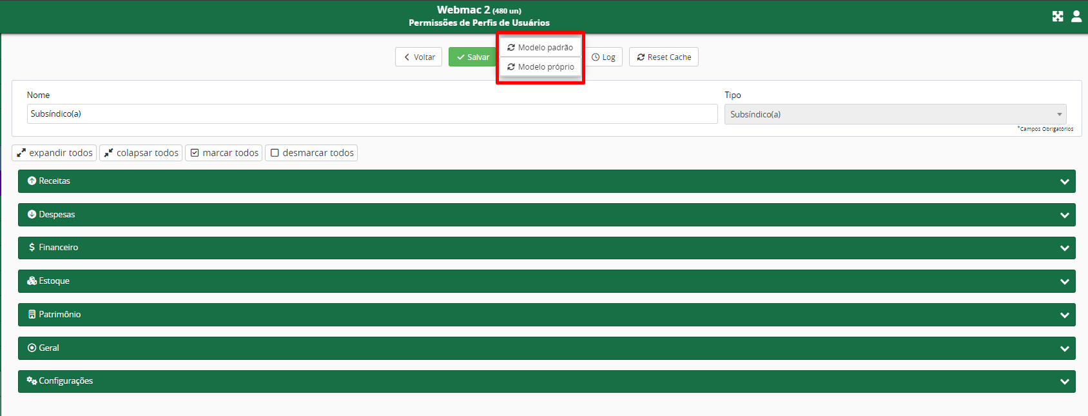1088x416 pixels.
Task: Click the Despesas down-arrow circle icon
Action: [x=32, y=215]
